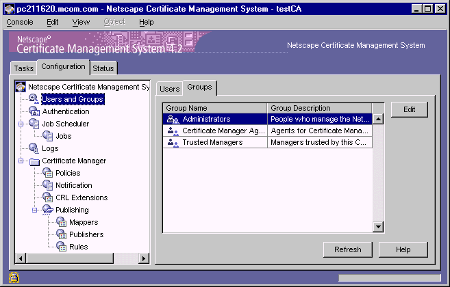450x287 pixels.
Task: Select Notification label in the tree
Action: [x=74, y=185]
